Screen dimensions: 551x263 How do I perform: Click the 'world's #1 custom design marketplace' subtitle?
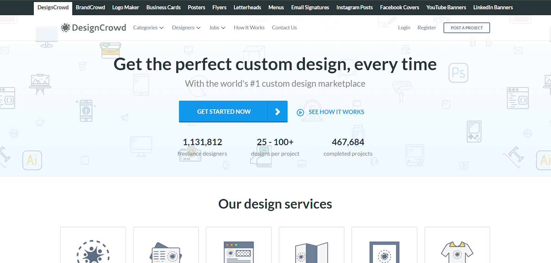click(x=275, y=84)
